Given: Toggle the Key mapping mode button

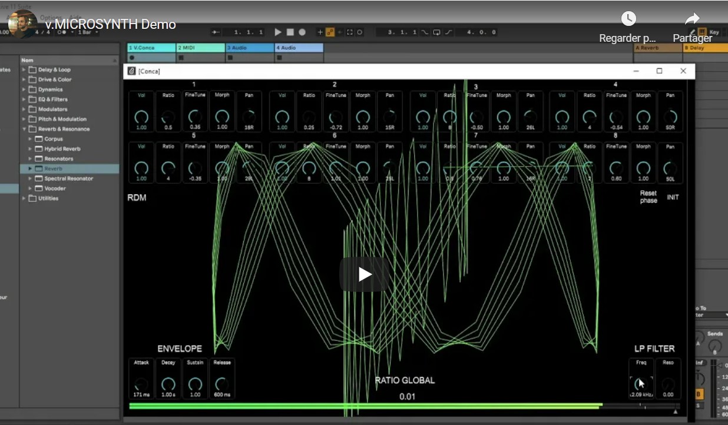Looking at the screenshot, I should coord(713,32).
